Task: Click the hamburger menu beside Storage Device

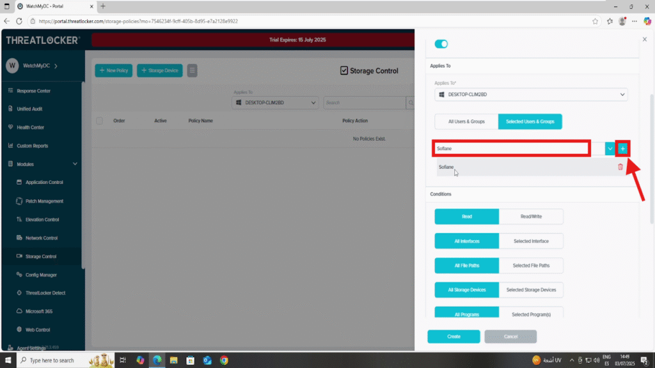Action: pos(192,70)
